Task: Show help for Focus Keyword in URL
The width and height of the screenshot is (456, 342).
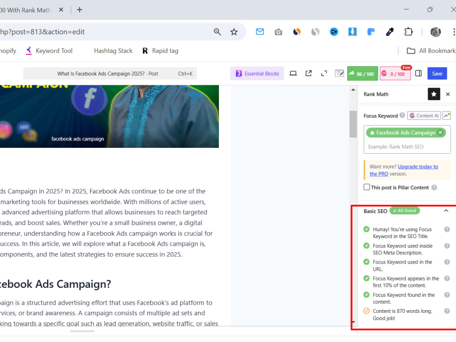Action: point(447,262)
